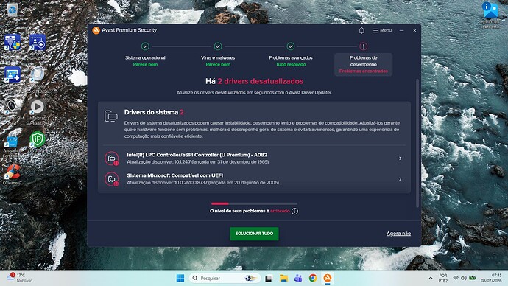Open the Windows Start menu
This screenshot has width=508, height=286.
[x=180, y=278]
